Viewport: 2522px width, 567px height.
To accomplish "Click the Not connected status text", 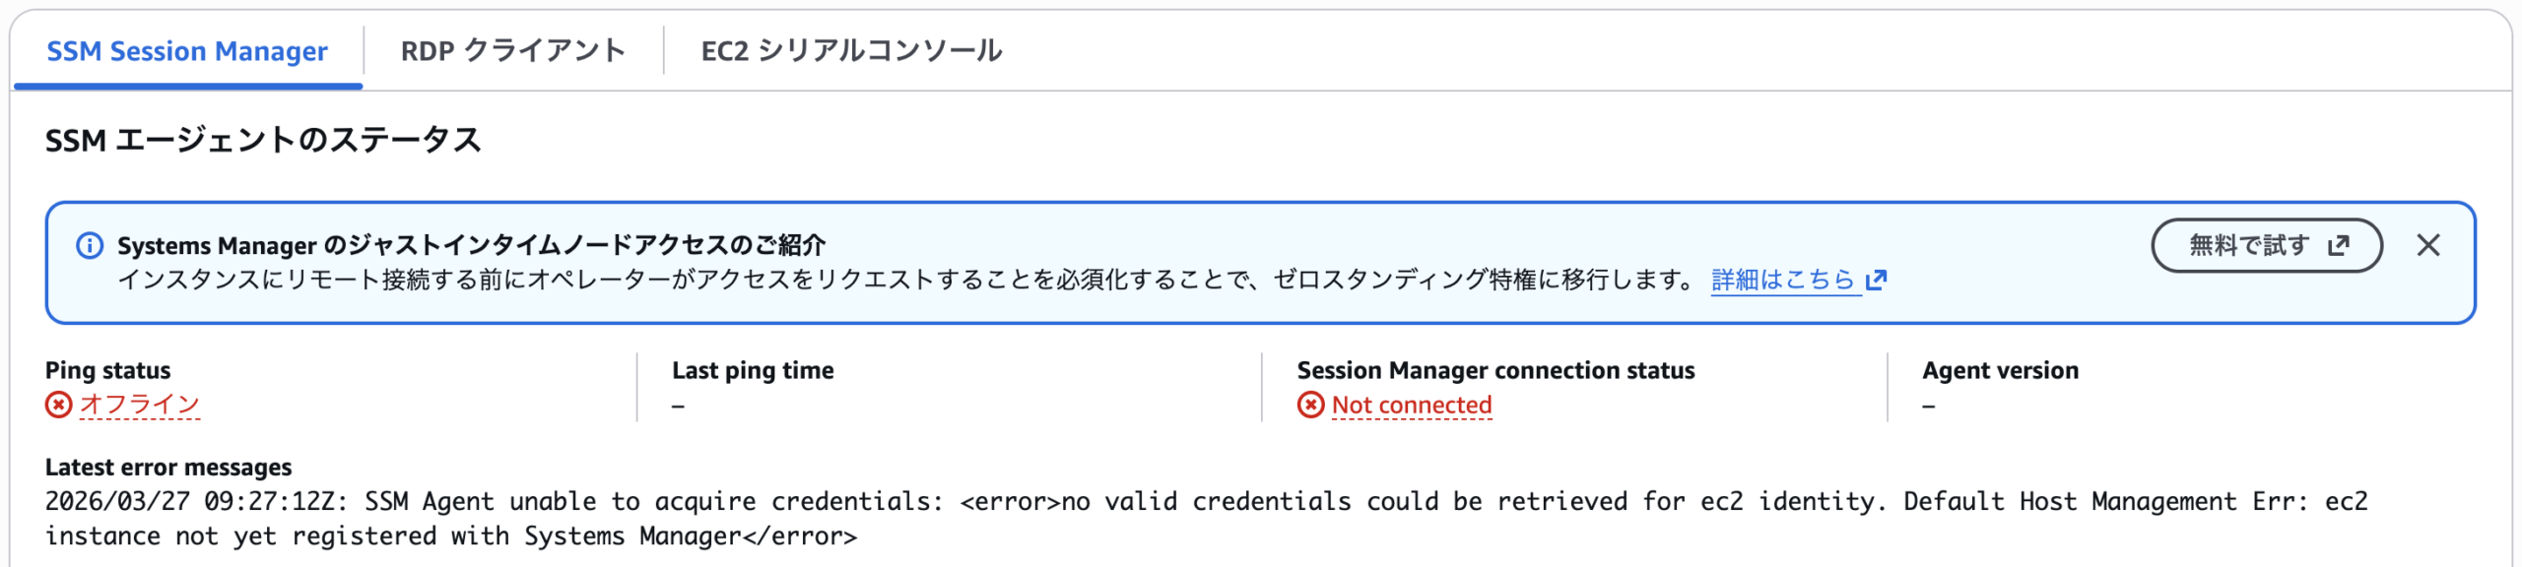I will 1411,405.
